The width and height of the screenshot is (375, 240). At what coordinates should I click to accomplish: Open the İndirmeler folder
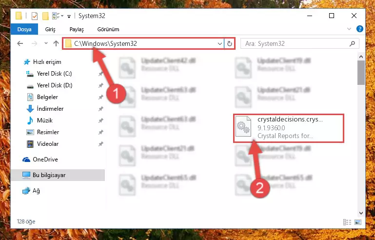click(50, 109)
